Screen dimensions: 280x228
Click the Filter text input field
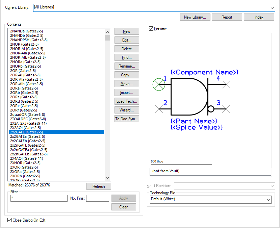coord(39,198)
